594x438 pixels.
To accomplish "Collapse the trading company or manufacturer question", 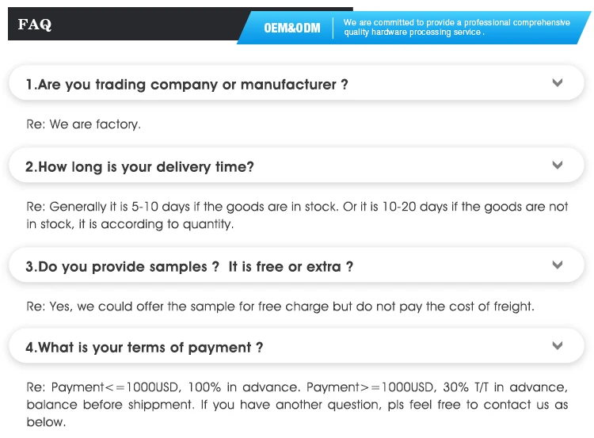I will pyautogui.click(x=558, y=83).
